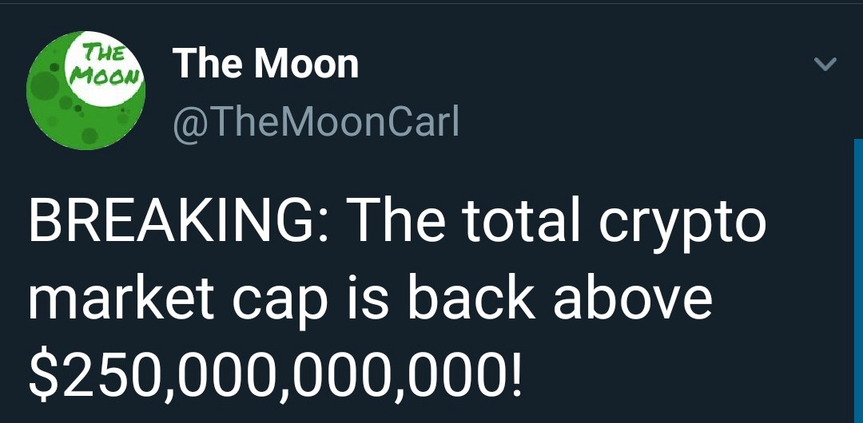This screenshot has height=423, width=863.
Task: Click the display name The Moon
Action: pos(265,64)
